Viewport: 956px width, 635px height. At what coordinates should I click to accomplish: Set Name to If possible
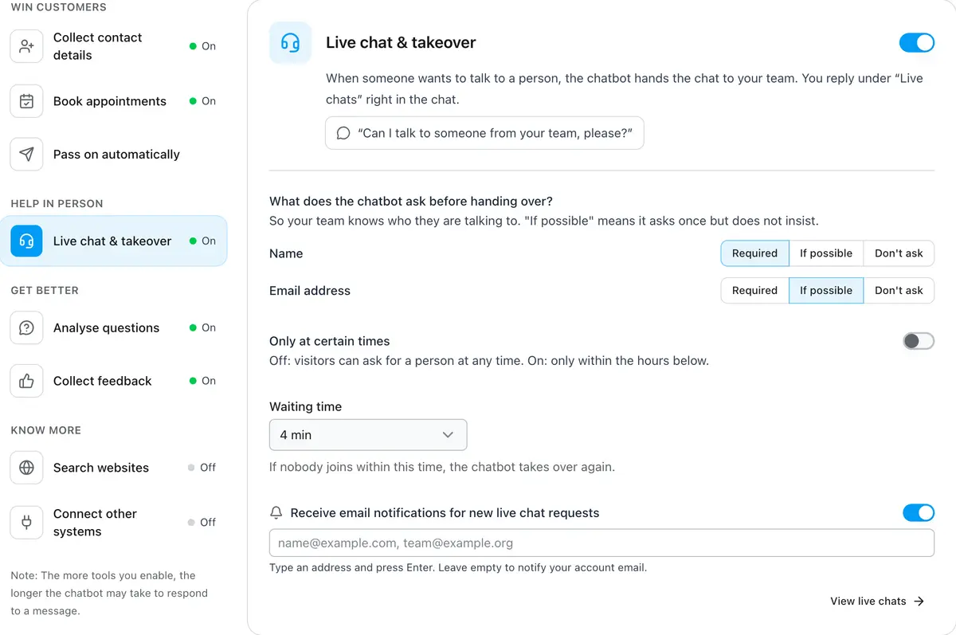[826, 253]
